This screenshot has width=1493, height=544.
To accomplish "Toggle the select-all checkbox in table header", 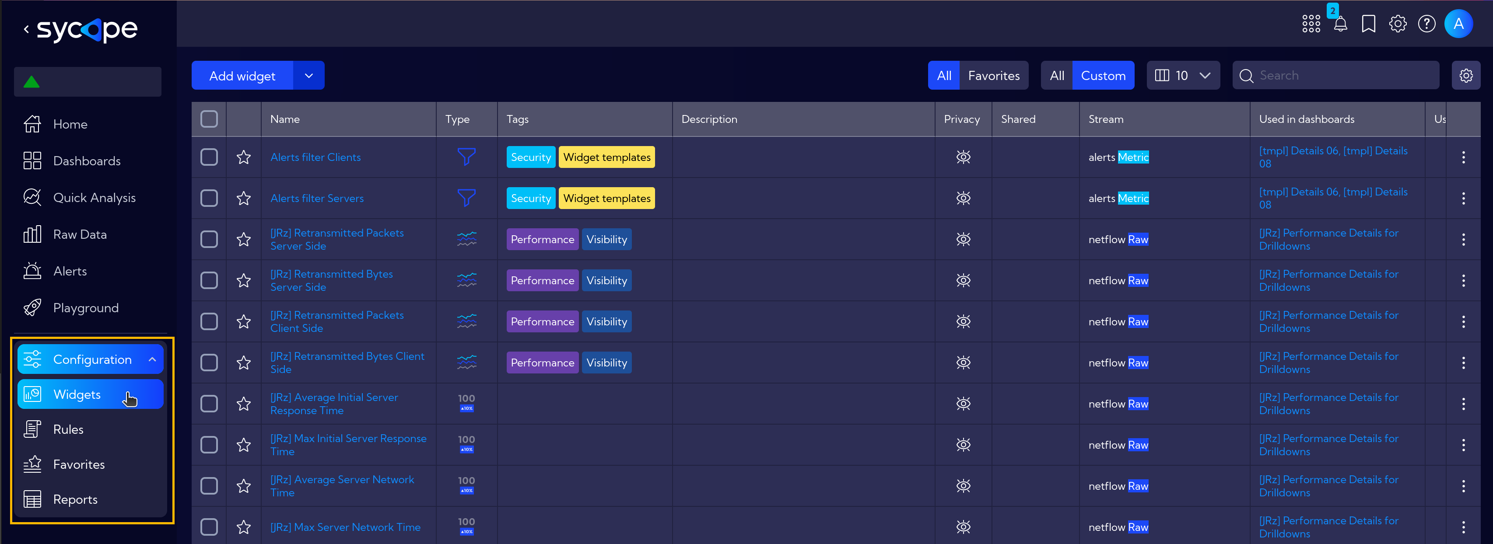I will tap(209, 119).
